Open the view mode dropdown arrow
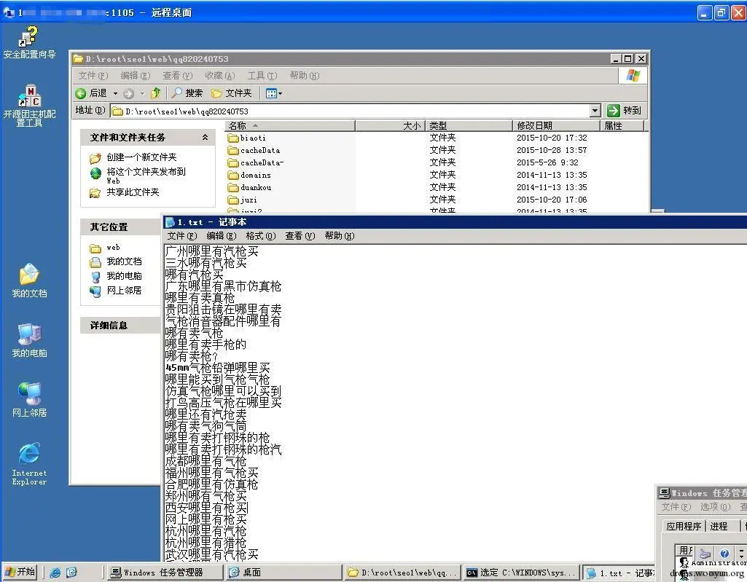747x582 pixels. point(280,93)
